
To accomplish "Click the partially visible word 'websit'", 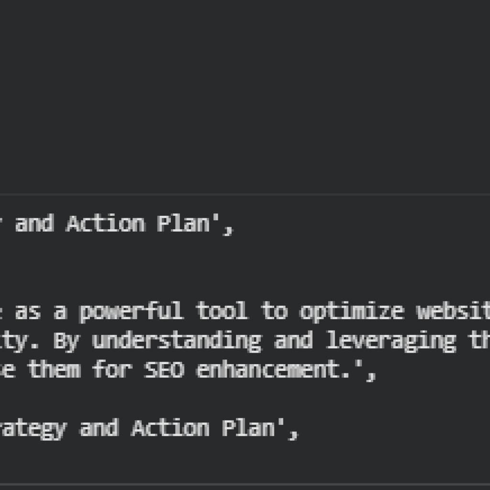I will [453, 312].
